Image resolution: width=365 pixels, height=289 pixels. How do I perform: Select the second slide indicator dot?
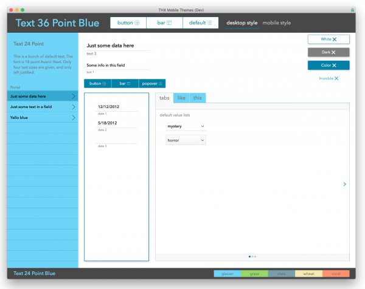252,257
